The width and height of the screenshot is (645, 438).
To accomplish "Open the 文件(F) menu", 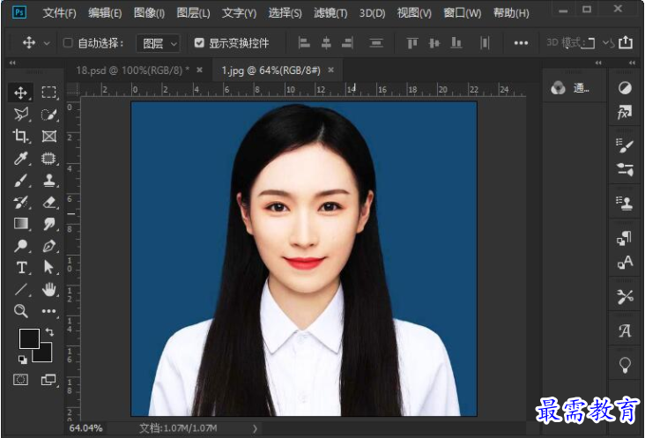I will [60, 13].
